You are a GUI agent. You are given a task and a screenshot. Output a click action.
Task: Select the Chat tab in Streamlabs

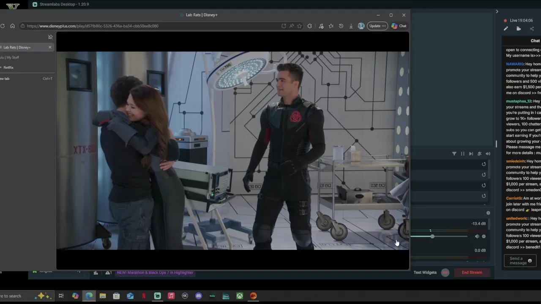click(x=535, y=41)
